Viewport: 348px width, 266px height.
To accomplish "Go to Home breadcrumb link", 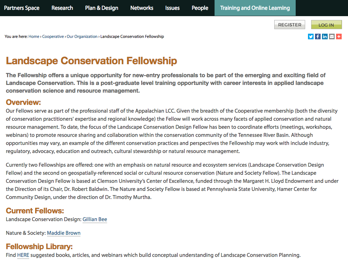I will pyautogui.click(x=34, y=36).
